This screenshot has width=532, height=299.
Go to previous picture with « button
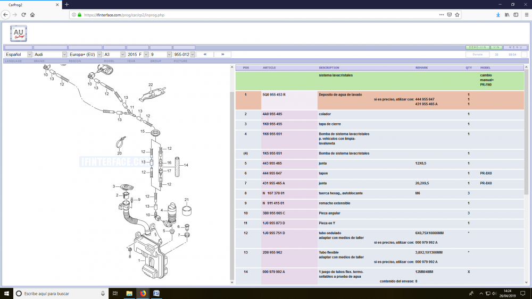205,54
